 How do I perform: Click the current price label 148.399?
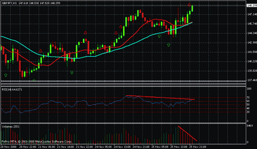click(252, 6)
